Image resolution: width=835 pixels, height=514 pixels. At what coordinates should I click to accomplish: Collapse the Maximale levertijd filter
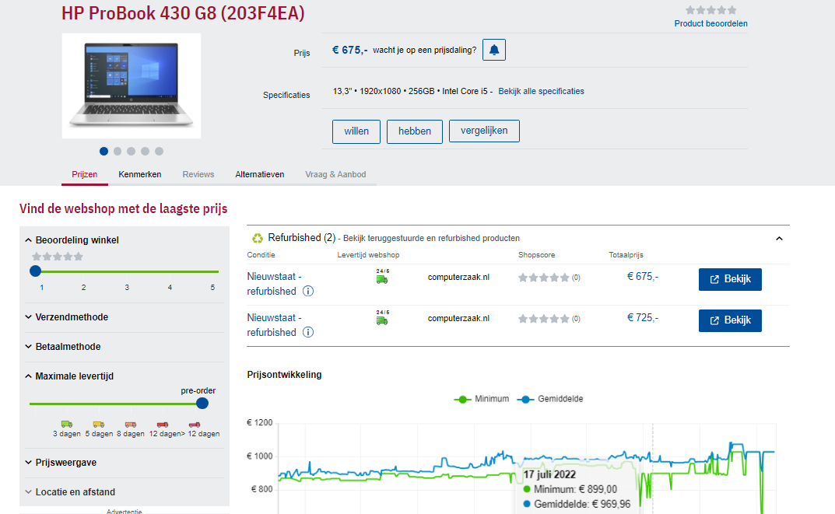point(68,376)
